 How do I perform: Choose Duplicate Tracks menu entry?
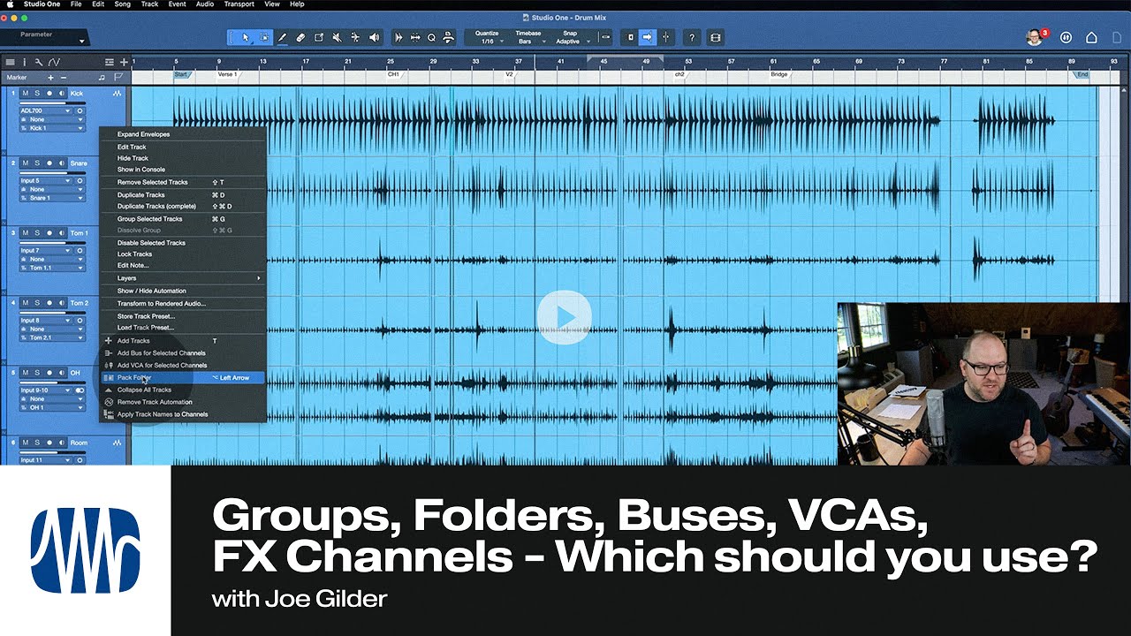pyautogui.click(x=183, y=194)
